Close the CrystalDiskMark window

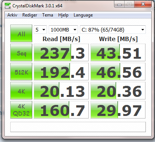coord(143,4)
